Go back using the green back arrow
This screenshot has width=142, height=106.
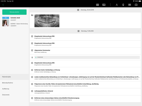tap(3, 5)
